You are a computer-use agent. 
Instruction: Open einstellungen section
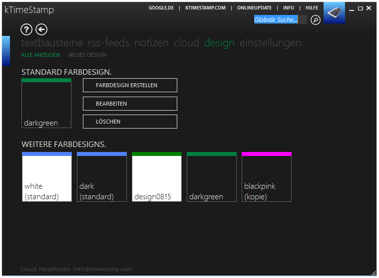point(271,43)
